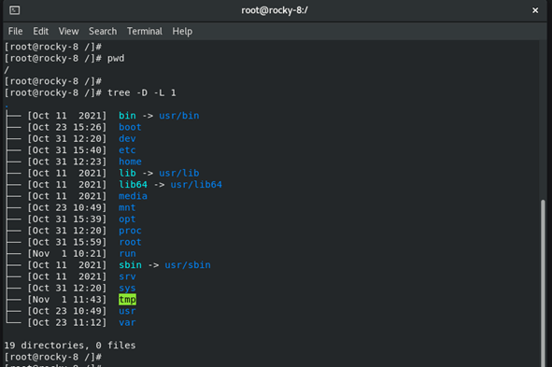This screenshot has height=367, width=552.
Task: Click the 'sbin' symlink name
Action: (130, 265)
